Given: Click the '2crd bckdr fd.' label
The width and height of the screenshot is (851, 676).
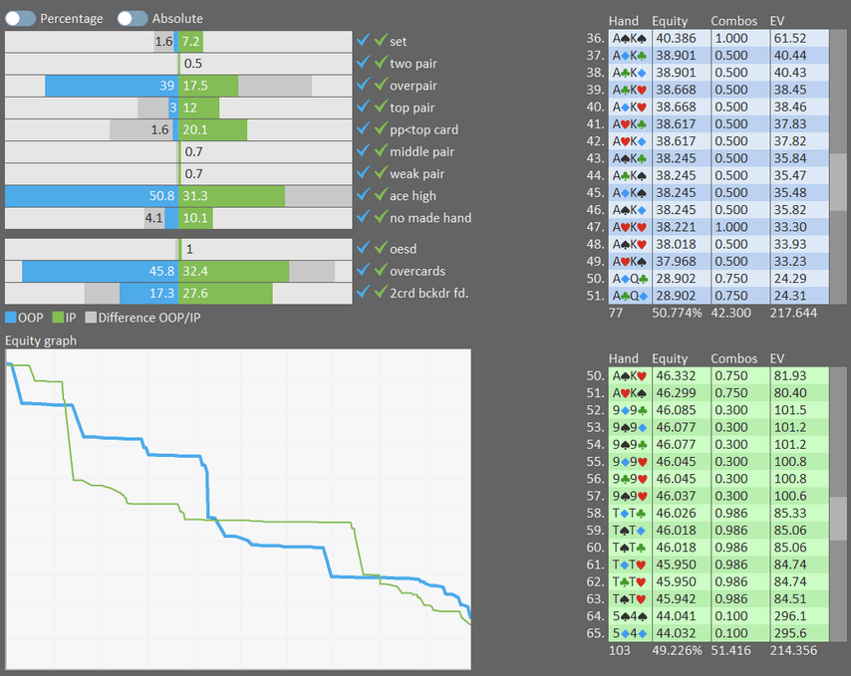Looking at the screenshot, I should [x=428, y=294].
